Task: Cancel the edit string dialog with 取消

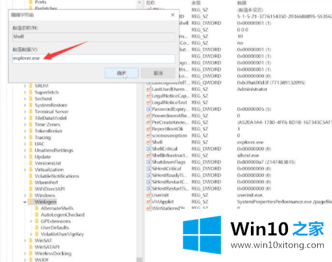Action: 158,73
